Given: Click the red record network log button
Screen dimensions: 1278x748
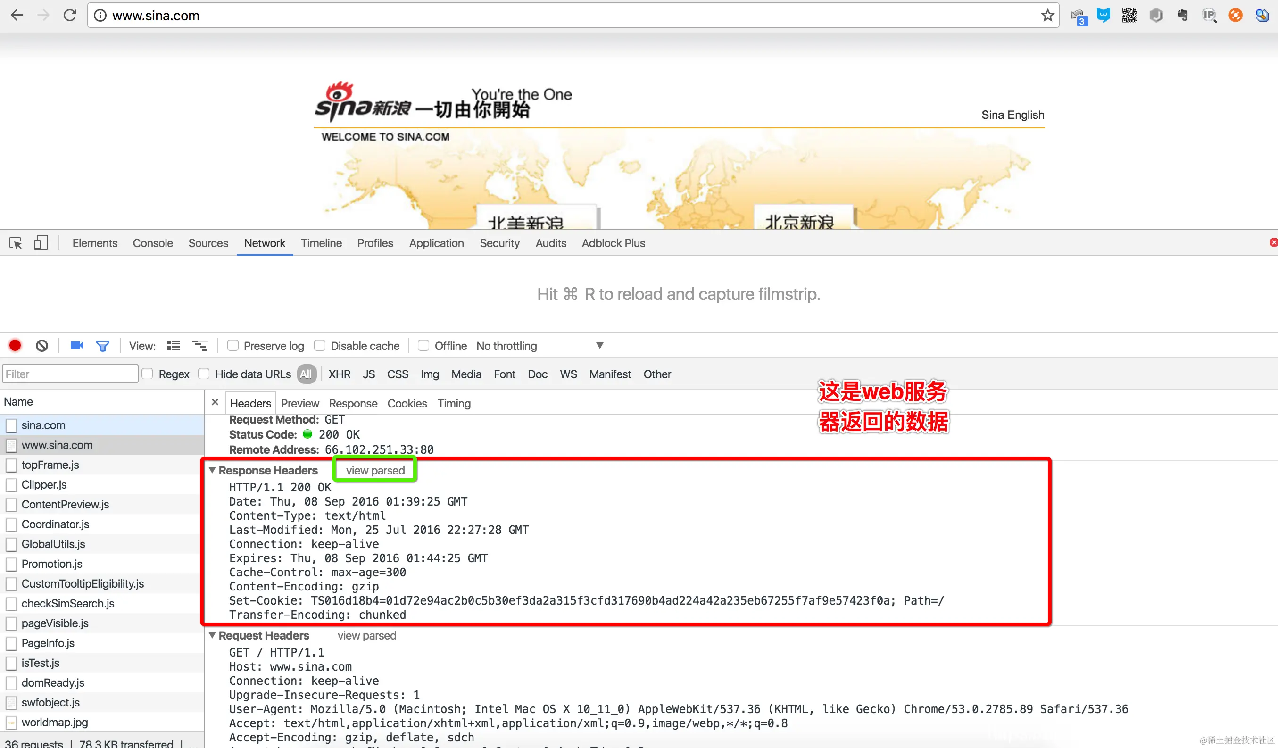Looking at the screenshot, I should pyautogui.click(x=15, y=346).
